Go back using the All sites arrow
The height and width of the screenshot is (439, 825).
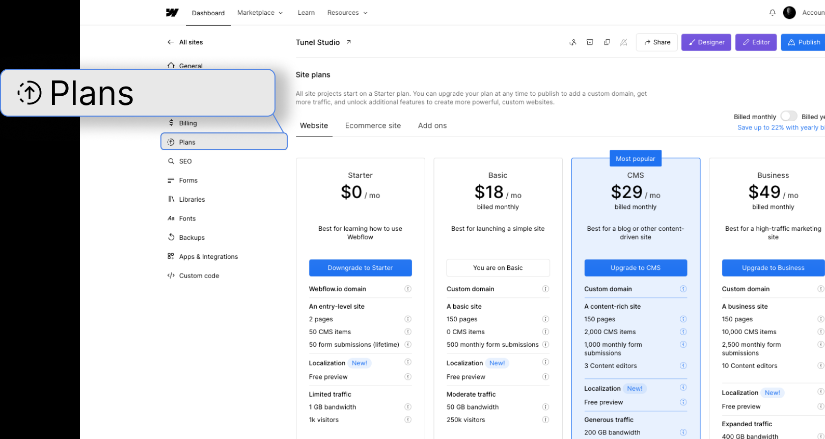pyautogui.click(x=171, y=42)
